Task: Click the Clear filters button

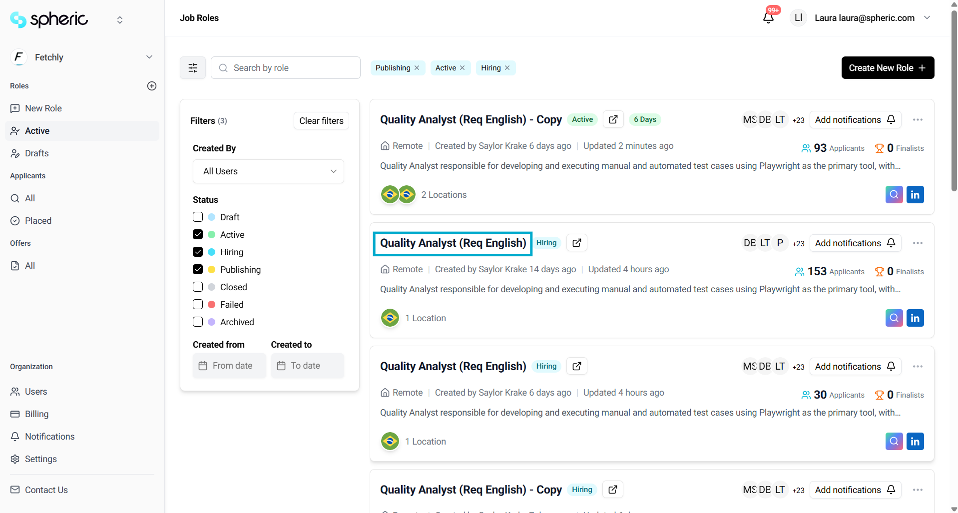Action: (x=321, y=121)
